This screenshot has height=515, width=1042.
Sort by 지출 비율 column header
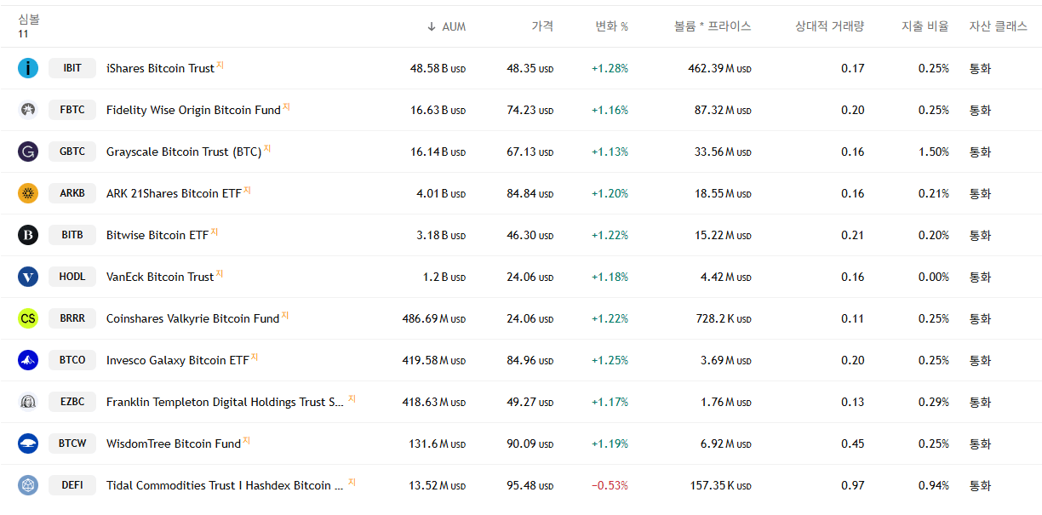tap(925, 26)
